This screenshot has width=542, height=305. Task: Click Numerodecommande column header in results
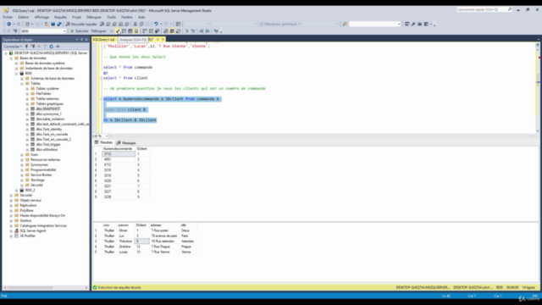[118, 149]
